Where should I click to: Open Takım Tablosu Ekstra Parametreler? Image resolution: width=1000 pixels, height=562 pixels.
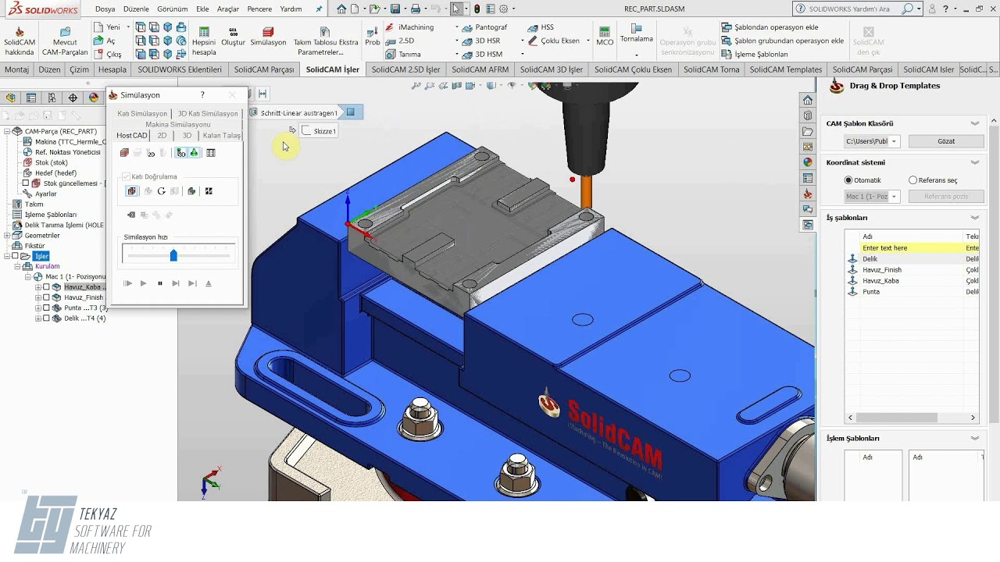(325, 41)
